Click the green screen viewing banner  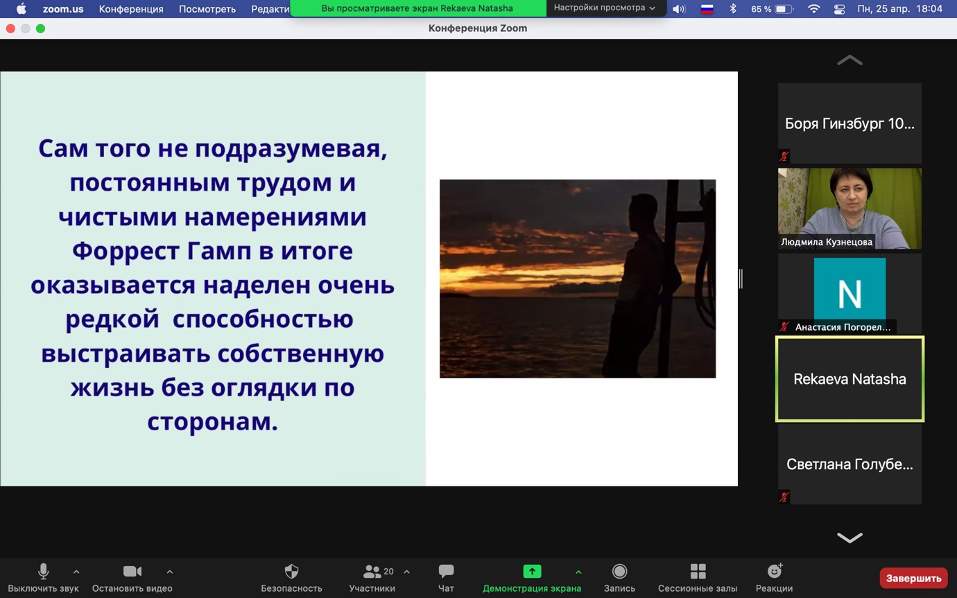[417, 8]
